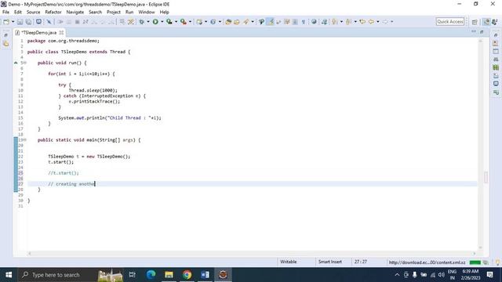The width and height of the screenshot is (502, 282).
Task: Click the Search flashlight toolbar icon
Action: coord(246,22)
